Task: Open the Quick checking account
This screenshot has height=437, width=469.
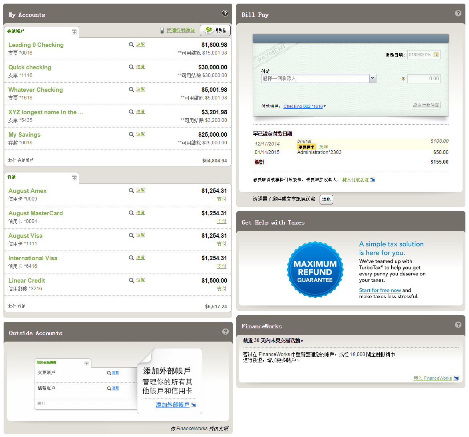Action: tap(30, 67)
